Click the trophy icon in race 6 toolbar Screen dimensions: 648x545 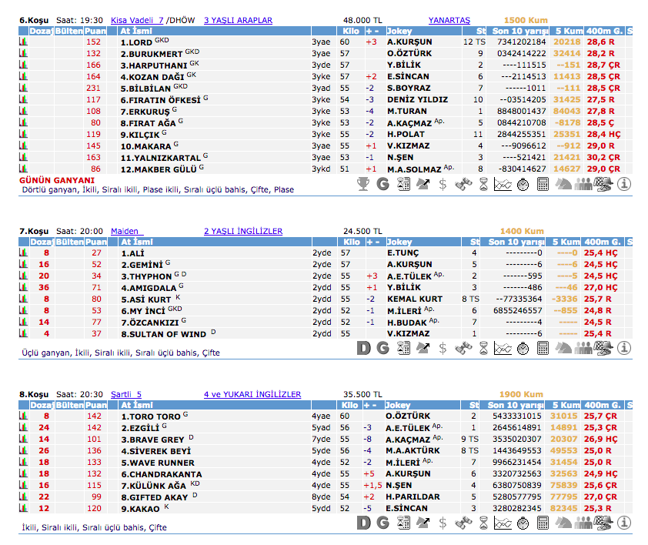tap(365, 183)
